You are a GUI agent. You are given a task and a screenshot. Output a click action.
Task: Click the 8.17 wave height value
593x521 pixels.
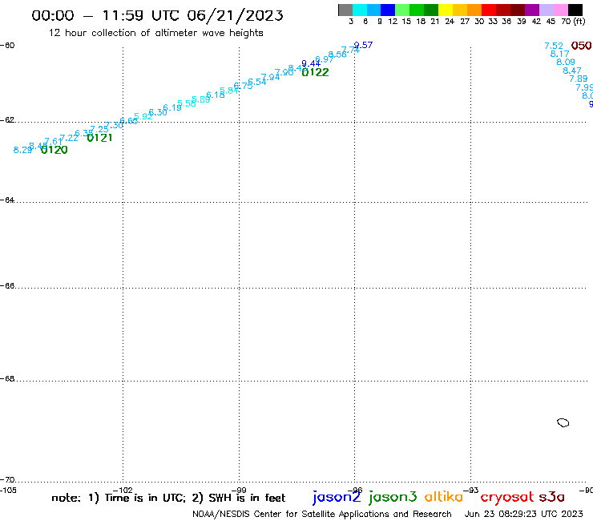559,54
